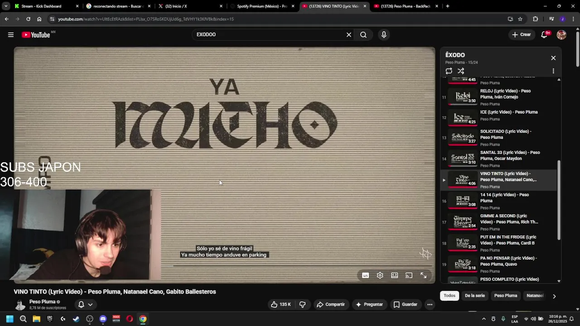Screen dimensions: 580x326
Task: Select the Peso Pluma filter chip
Action: (x=506, y=296)
